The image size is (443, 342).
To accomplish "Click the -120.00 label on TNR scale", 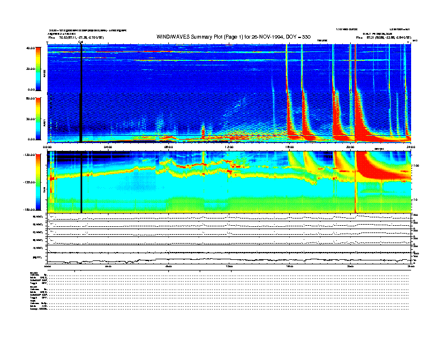I will click(29, 155).
